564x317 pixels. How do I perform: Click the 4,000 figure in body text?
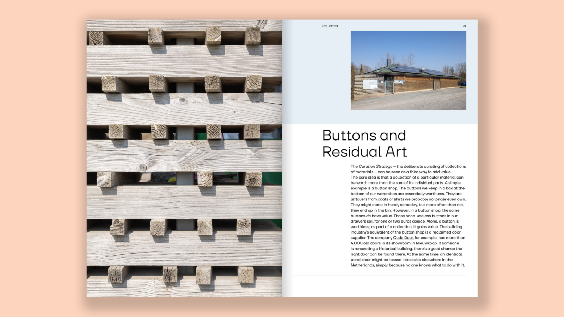click(356, 243)
